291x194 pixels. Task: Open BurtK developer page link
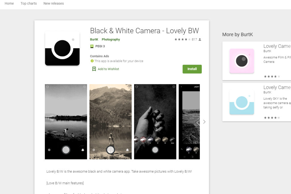(94, 39)
